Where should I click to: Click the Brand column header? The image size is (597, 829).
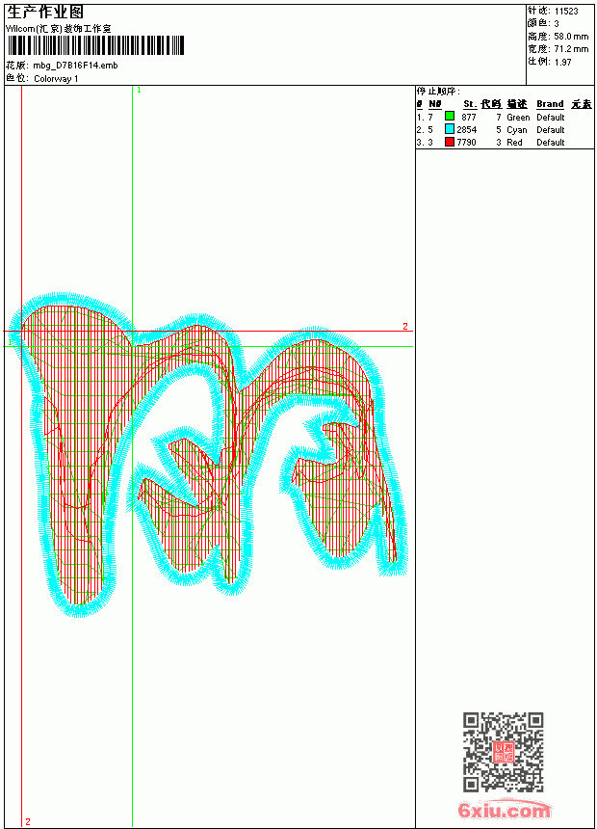click(x=550, y=104)
